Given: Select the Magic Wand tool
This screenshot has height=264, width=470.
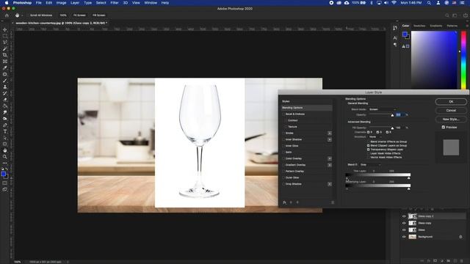Looking at the screenshot, I should [5, 49].
